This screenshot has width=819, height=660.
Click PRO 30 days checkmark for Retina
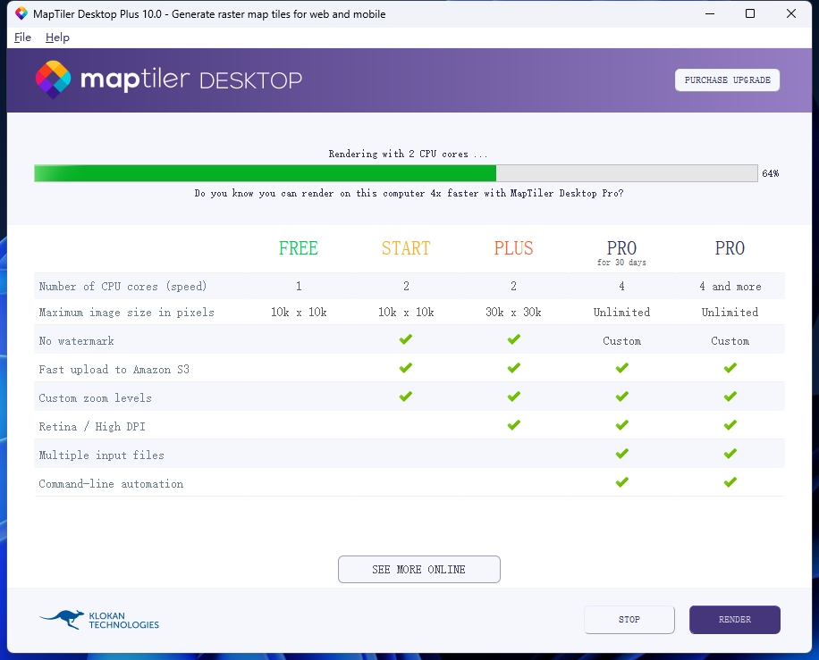click(x=622, y=425)
